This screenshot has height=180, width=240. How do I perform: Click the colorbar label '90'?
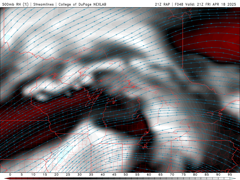(x=218, y=175)
